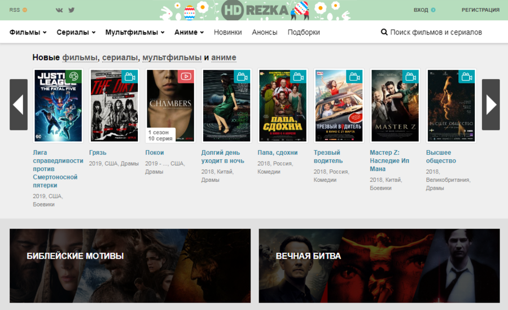
Task: Click the ВХОД login link
Action: pos(424,10)
